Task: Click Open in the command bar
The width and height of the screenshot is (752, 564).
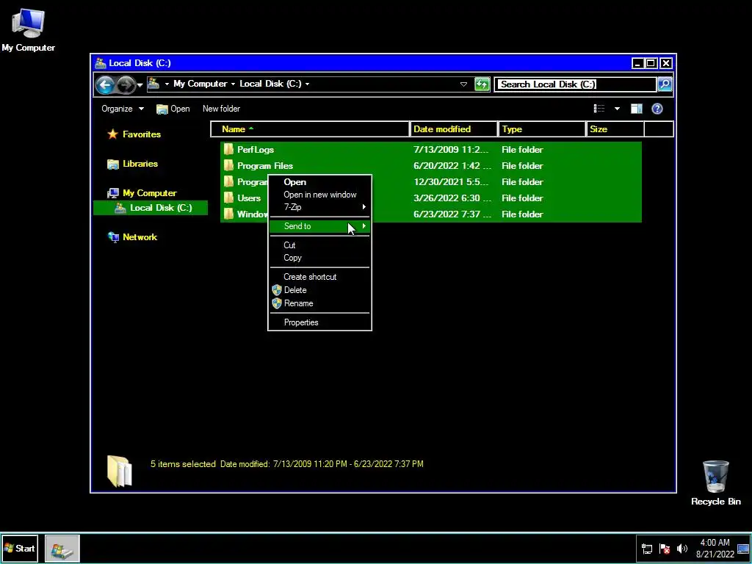Action: coord(173,109)
